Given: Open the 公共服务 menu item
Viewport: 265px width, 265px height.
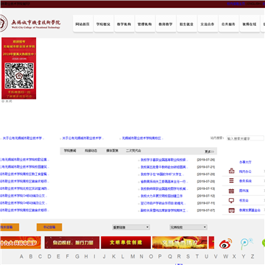Looking at the screenshot, I should tap(228, 24).
